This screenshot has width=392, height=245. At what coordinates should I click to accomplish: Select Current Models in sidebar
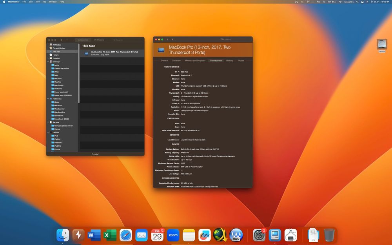(59, 48)
